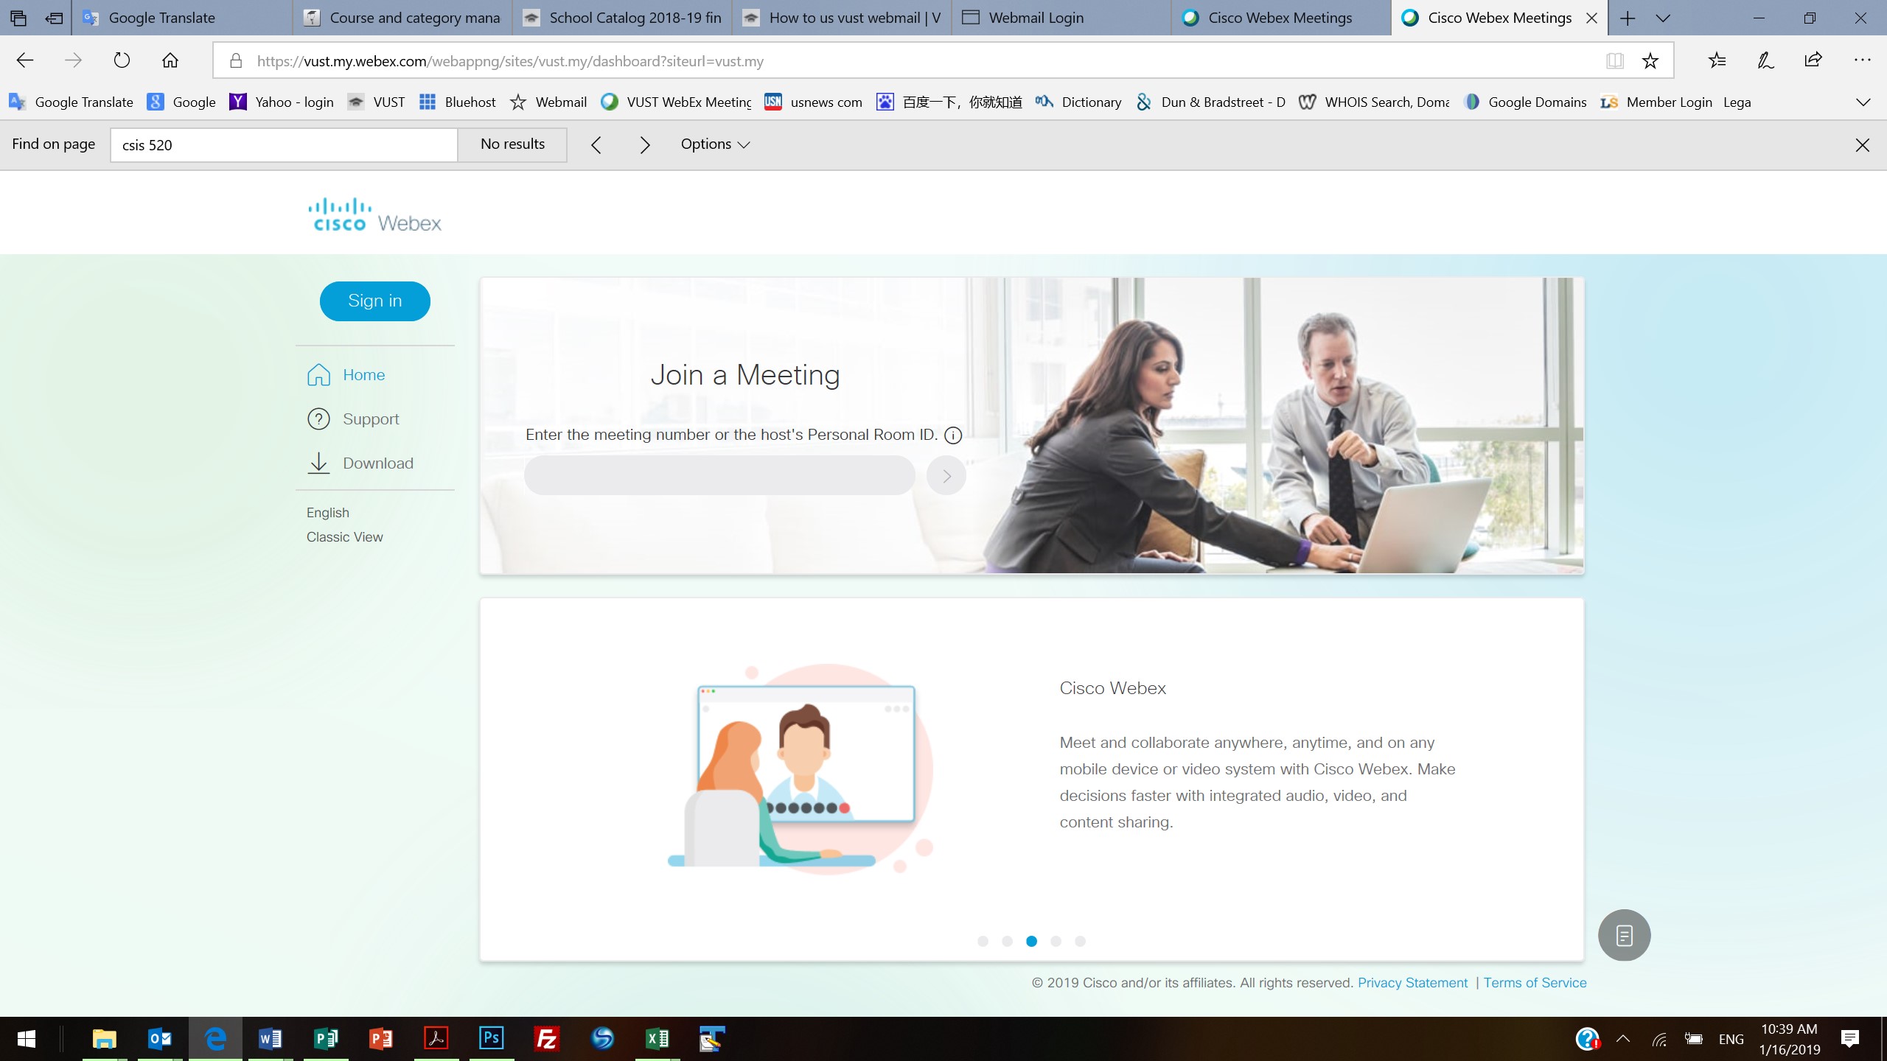The height and width of the screenshot is (1061, 1887).
Task: Open the Favorites hub
Action: (1717, 60)
